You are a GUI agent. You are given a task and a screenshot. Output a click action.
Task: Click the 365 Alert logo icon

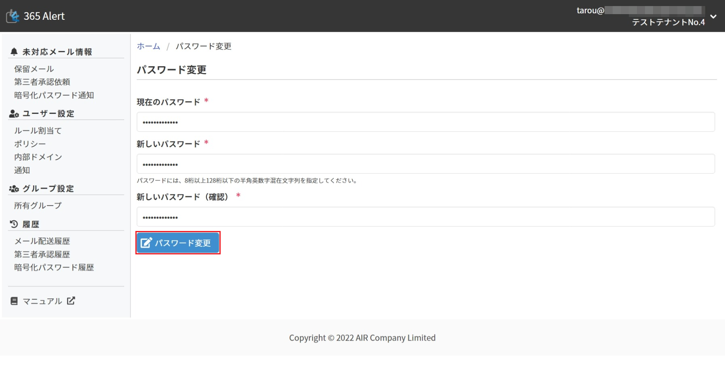[x=13, y=16]
